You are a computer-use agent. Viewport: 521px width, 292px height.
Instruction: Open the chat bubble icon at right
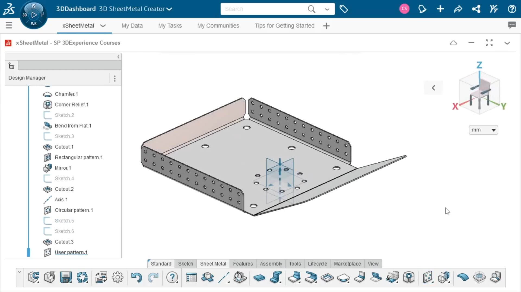click(512, 25)
